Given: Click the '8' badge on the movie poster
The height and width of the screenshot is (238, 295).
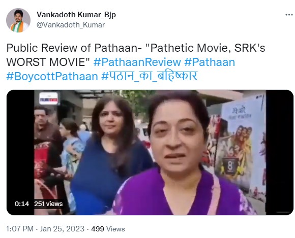Looking at the screenshot, I should 230,166.
